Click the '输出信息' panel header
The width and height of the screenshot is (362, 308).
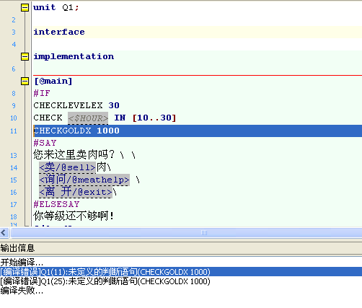[17, 248]
